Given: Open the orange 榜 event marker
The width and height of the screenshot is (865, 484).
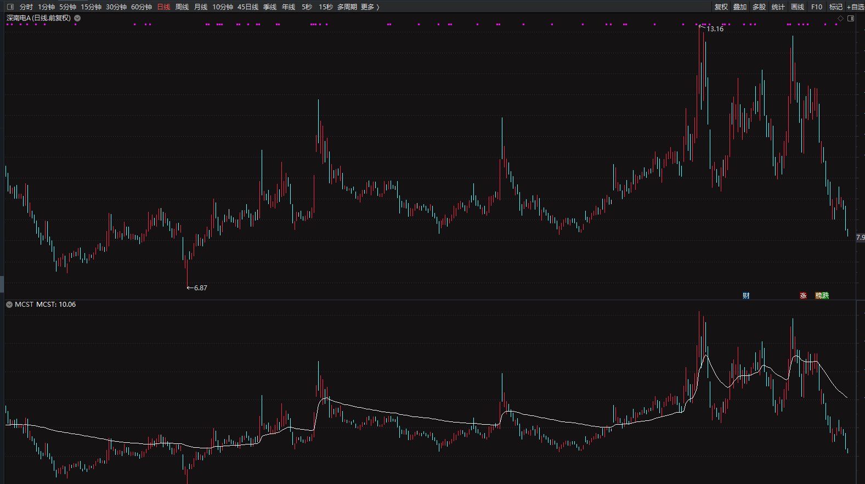Looking at the screenshot, I should [x=818, y=296].
